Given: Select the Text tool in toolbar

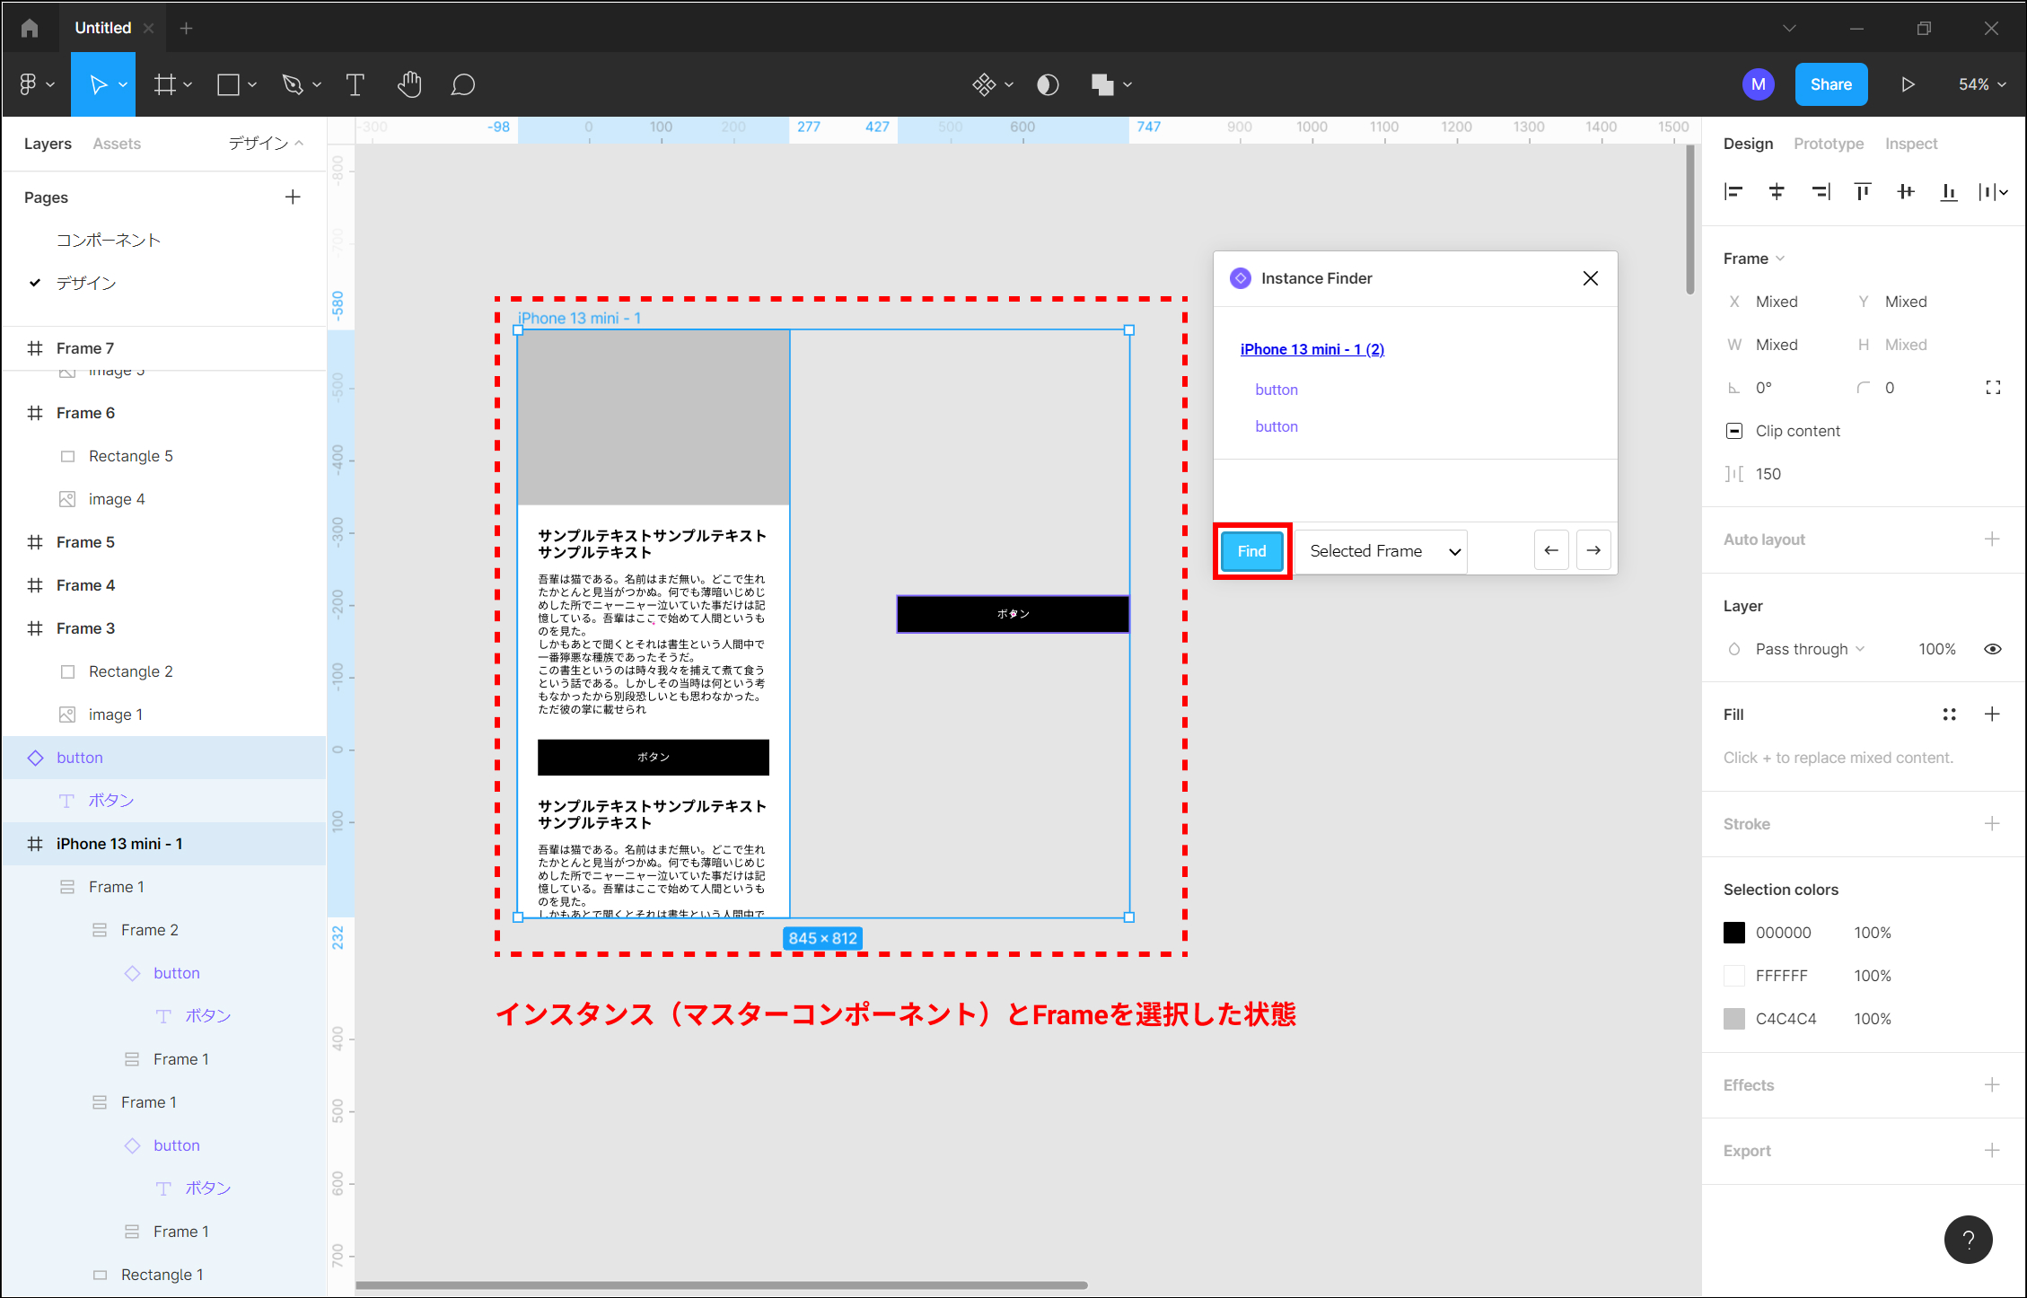Looking at the screenshot, I should [x=355, y=84].
